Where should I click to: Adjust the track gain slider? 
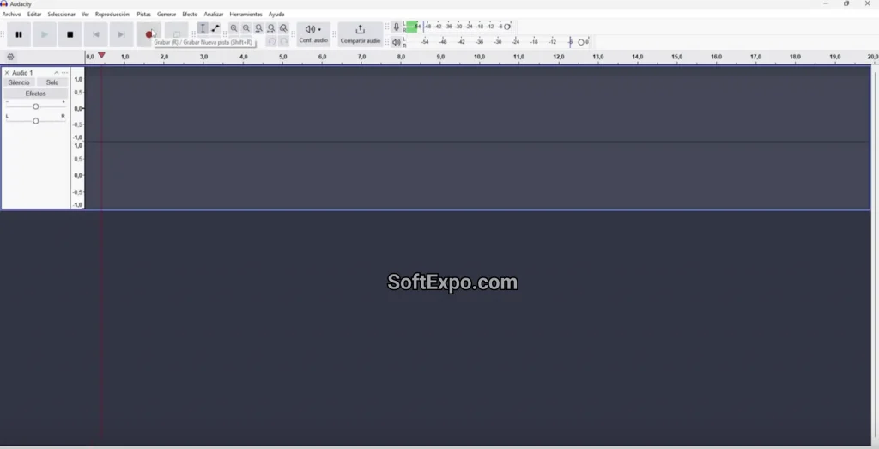35,106
